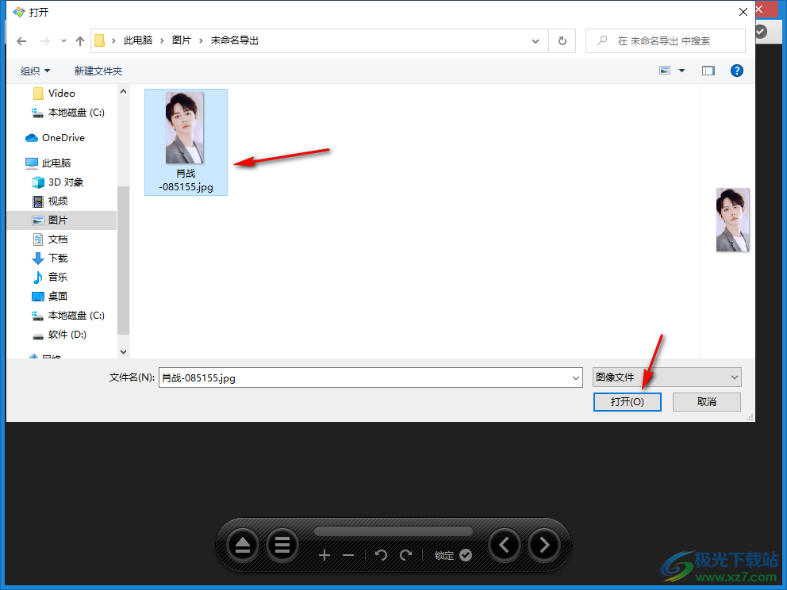Click 未命名导出 in the address breadcrumb

click(x=234, y=40)
